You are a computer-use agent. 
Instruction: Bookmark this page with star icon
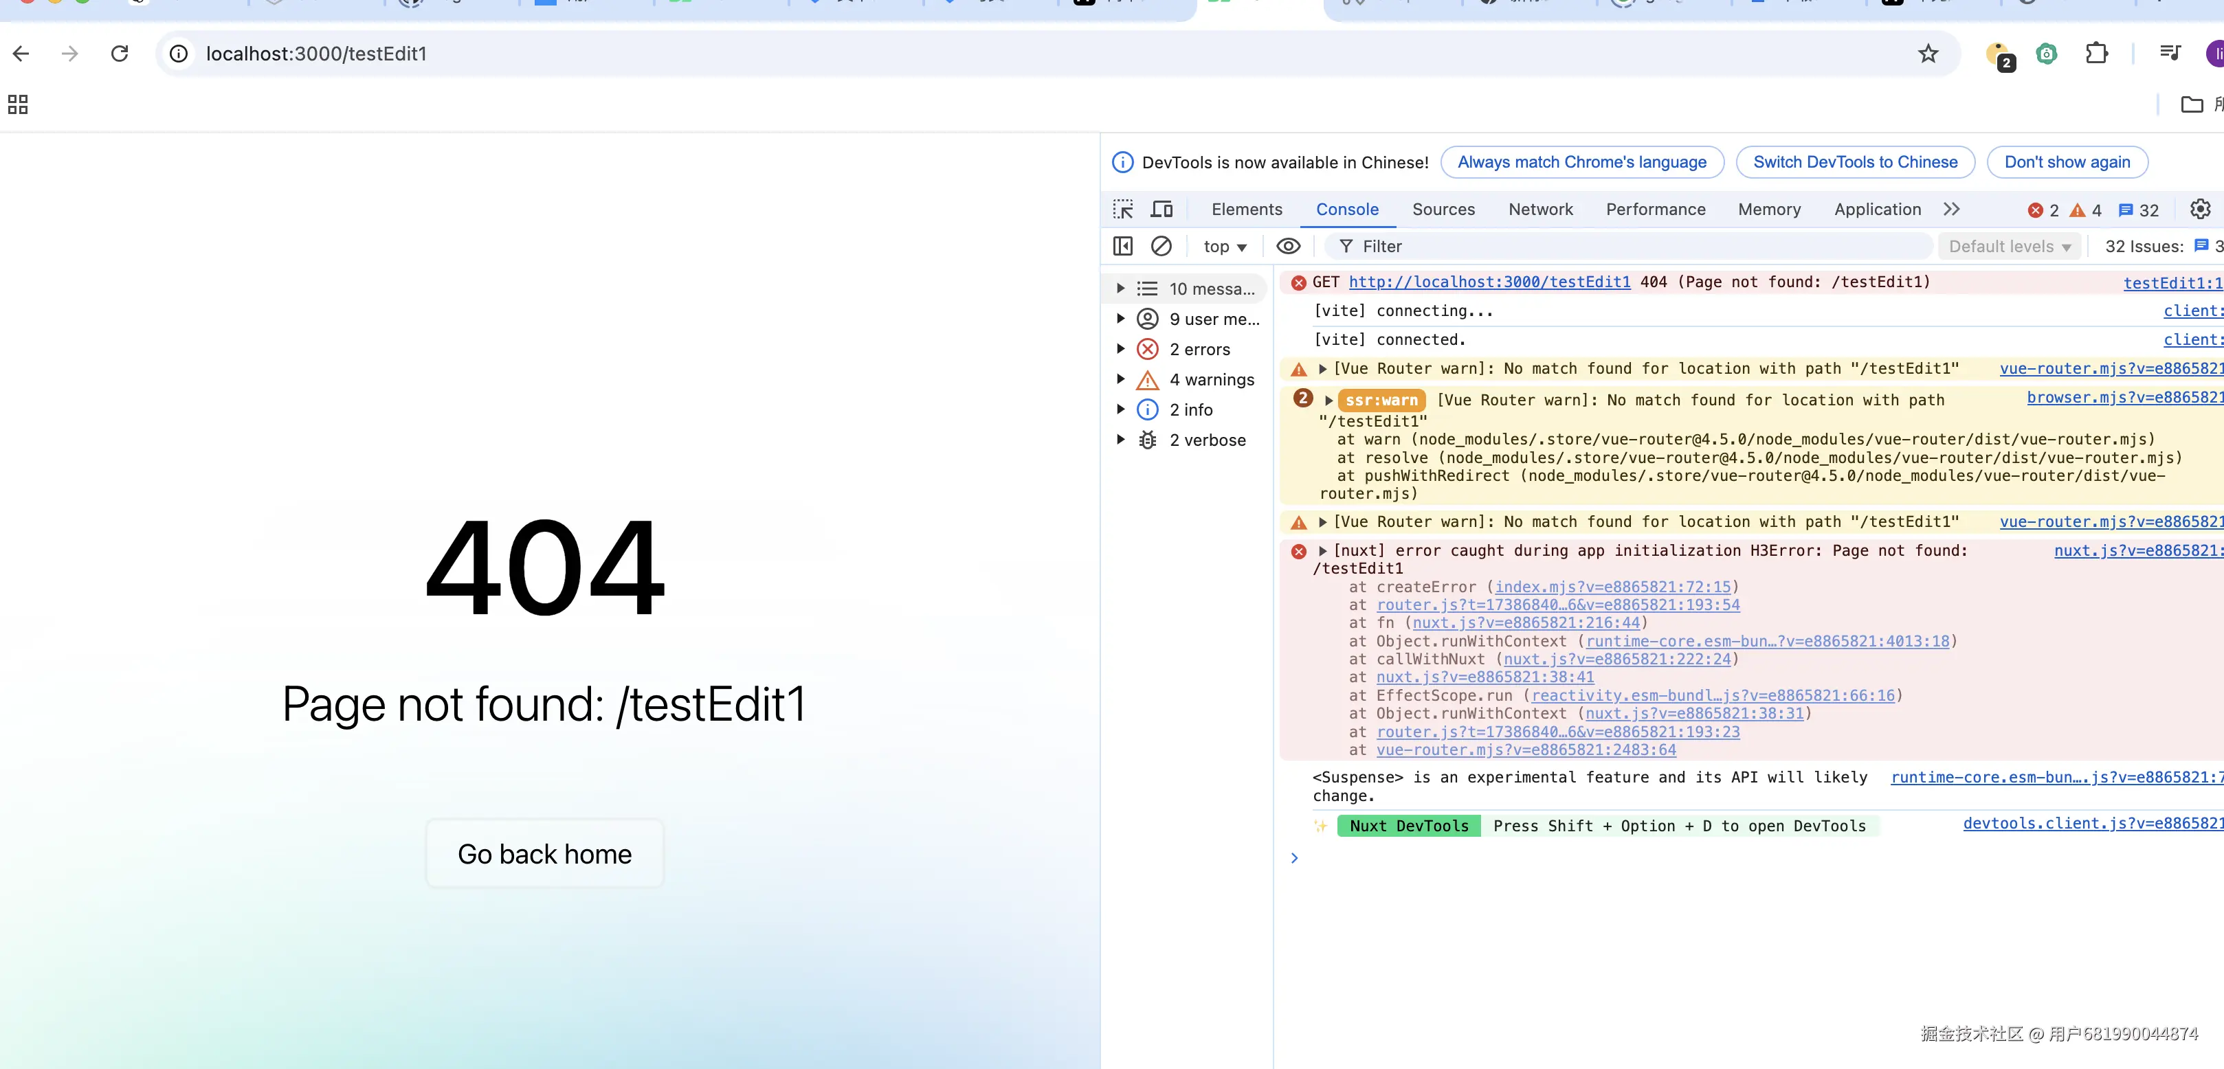point(1928,54)
